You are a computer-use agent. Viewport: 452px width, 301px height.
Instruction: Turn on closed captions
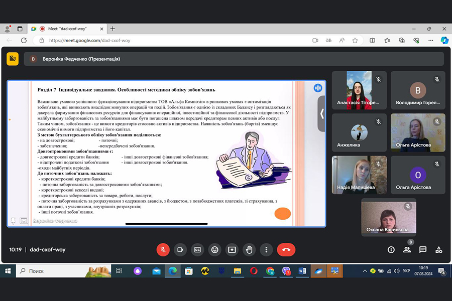click(197, 249)
